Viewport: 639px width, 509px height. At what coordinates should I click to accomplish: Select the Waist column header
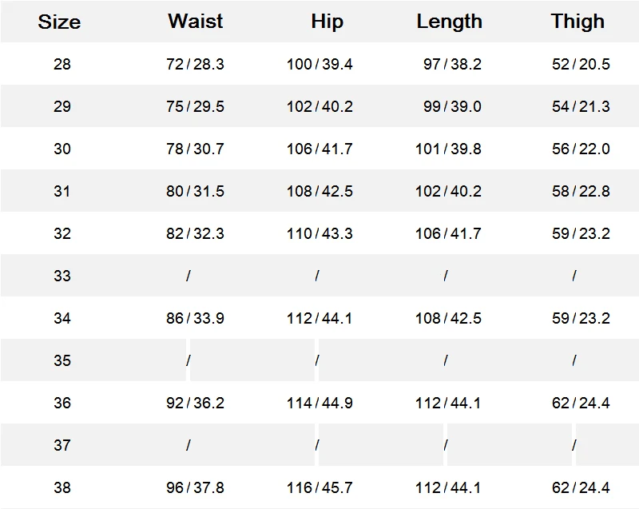[x=196, y=22]
